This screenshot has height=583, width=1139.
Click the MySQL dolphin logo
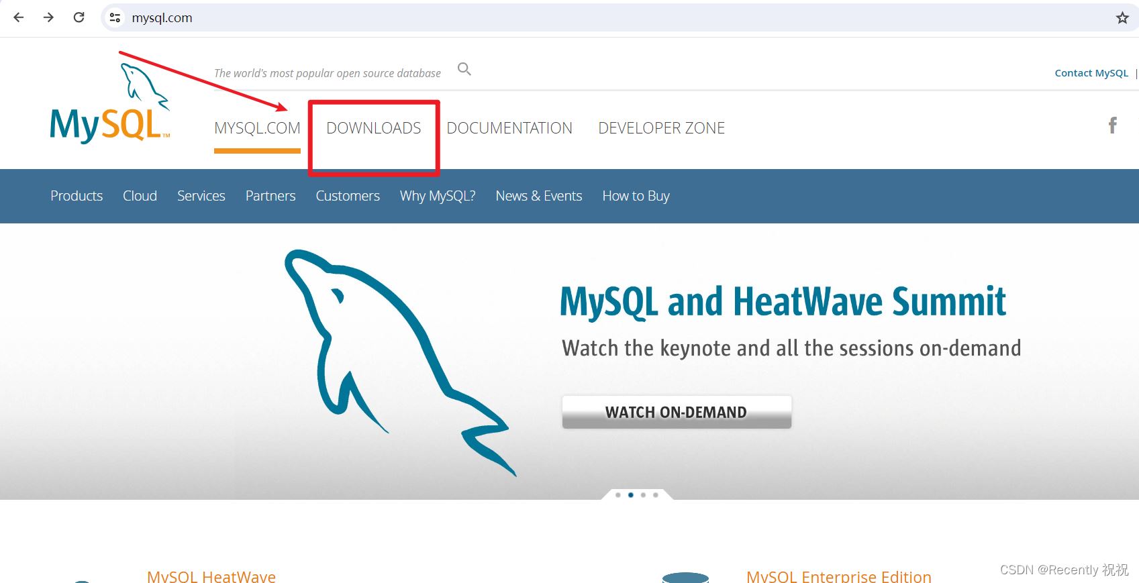[x=110, y=103]
